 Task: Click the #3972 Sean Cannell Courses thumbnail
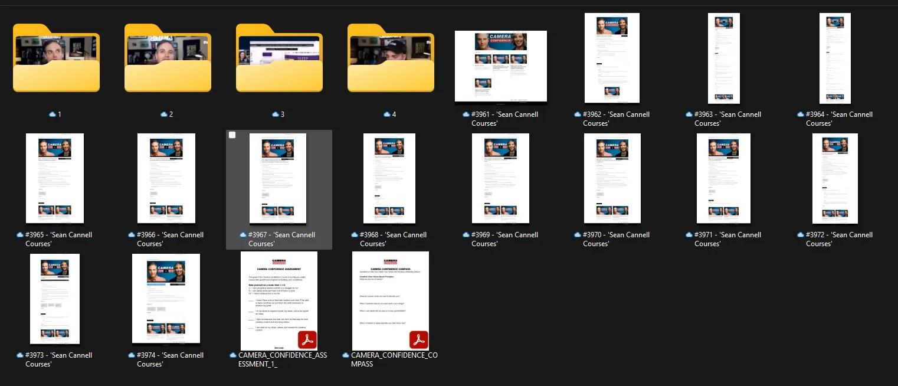pyautogui.click(x=835, y=178)
